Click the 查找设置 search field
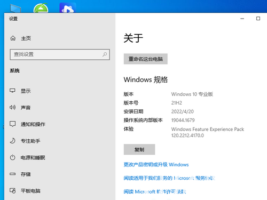Viewport: 267px width, 200px height. pyautogui.click(x=60, y=54)
